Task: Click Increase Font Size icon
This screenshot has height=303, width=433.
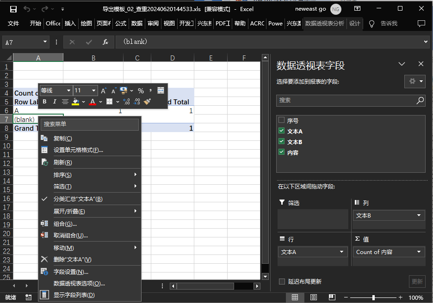Action: pyautogui.click(x=104, y=91)
